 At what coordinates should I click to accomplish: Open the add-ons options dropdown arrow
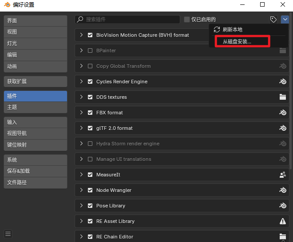point(285,19)
